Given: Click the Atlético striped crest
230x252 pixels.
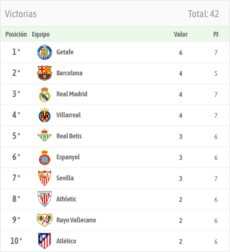Looking at the screenshot, I should click(45, 241).
